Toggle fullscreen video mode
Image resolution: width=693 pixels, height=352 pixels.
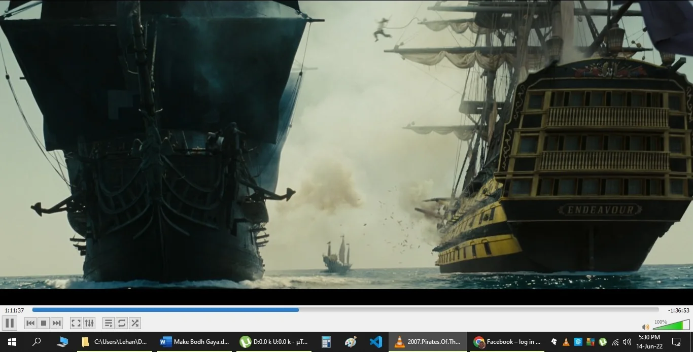tap(76, 323)
